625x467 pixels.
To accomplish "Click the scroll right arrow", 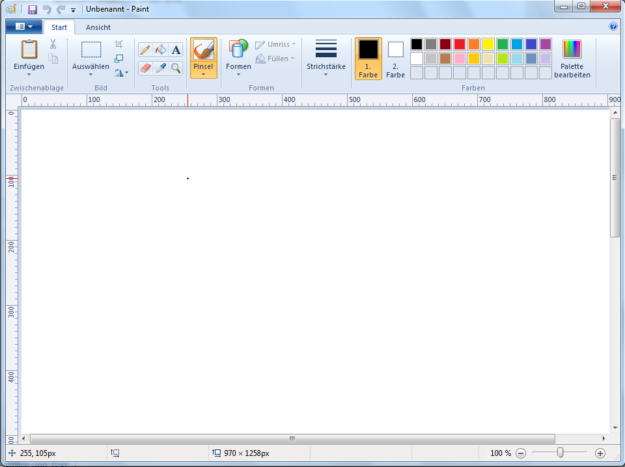I will (604, 439).
